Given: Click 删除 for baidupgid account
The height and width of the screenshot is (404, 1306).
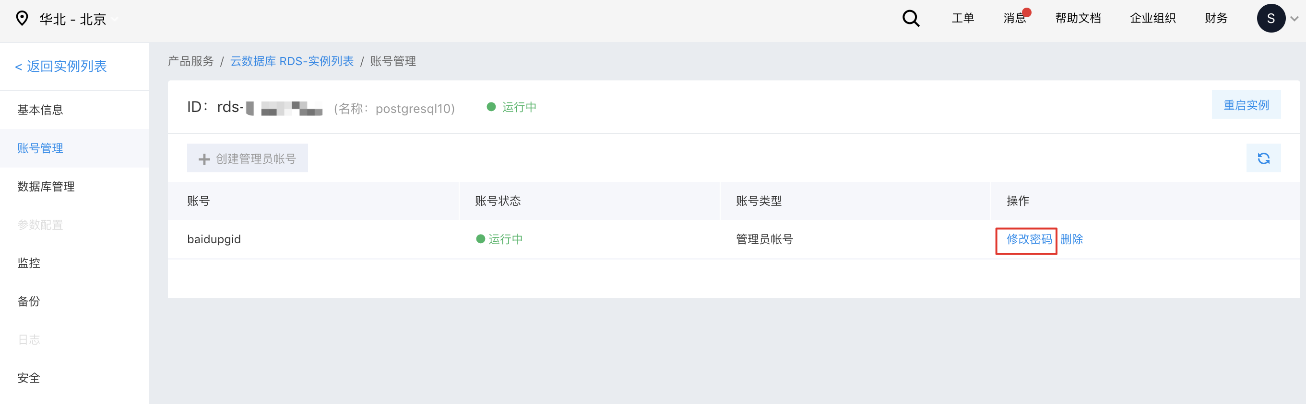Looking at the screenshot, I should point(1071,239).
